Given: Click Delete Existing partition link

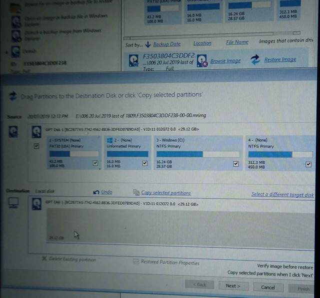Looking at the screenshot, I should tap(72, 259).
